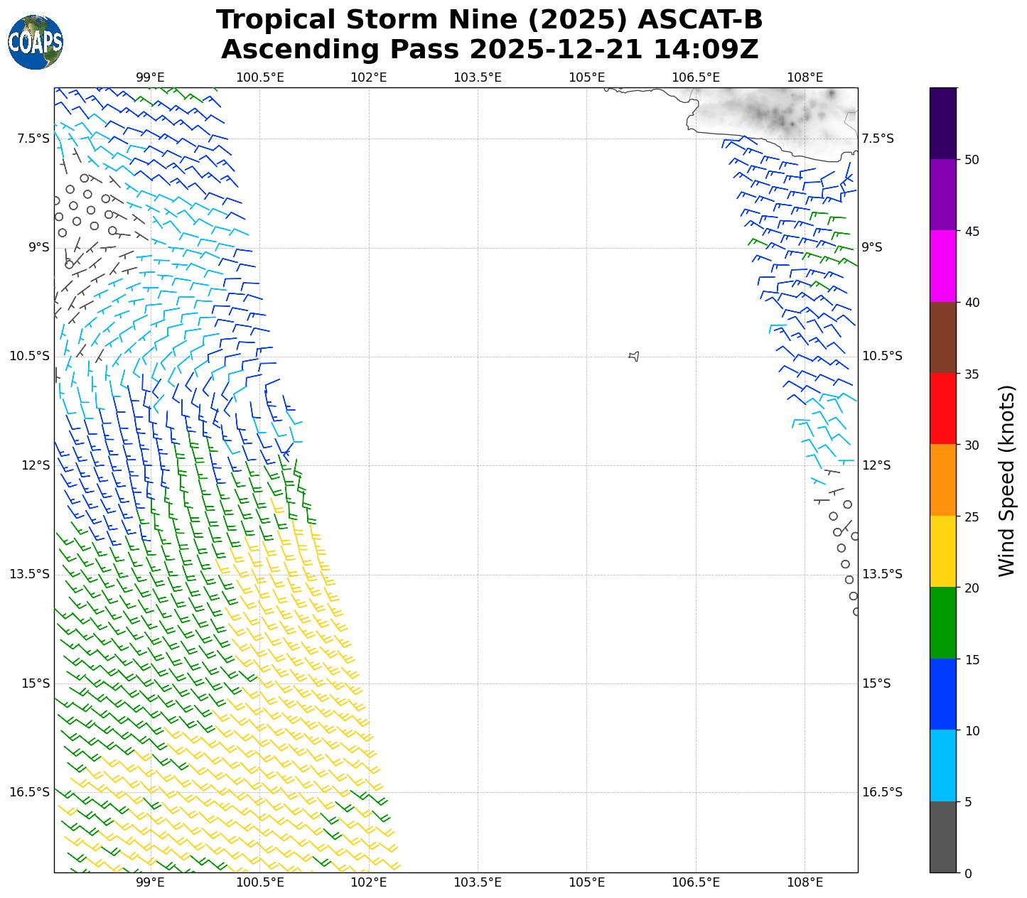Click the magenta 40-45 knots color band
Image resolution: width=1027 pixels, height=898 pixels.
click(x=943, y=266)
